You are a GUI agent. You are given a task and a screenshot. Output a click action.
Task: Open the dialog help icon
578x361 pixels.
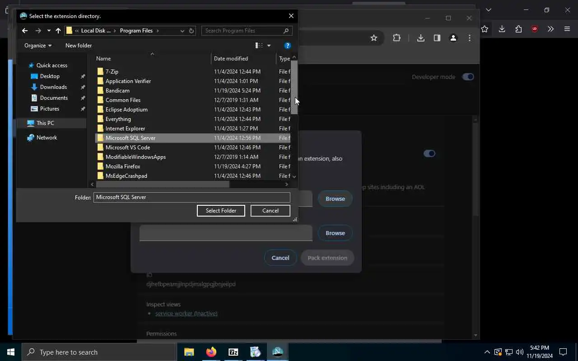coord(288,46)
